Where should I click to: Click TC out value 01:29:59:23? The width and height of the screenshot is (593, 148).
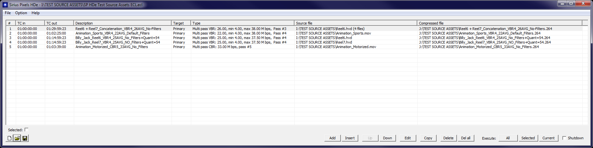(56, 29)
